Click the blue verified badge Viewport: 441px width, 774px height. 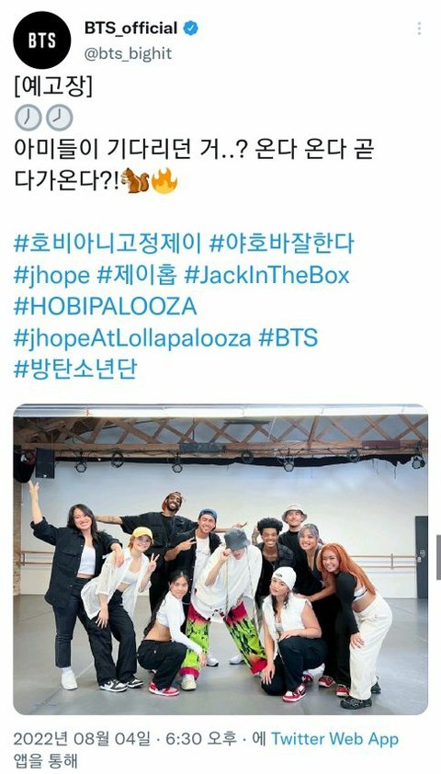click(x=190, y=28)
